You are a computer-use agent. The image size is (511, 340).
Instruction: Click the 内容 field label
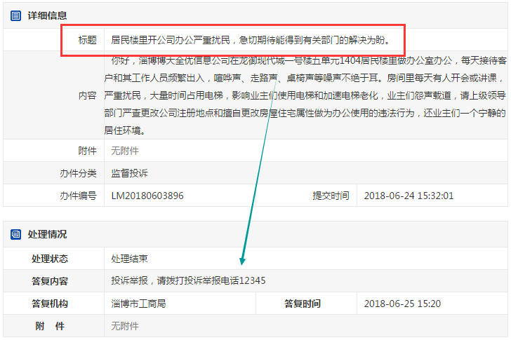click(x=87, y=95)
